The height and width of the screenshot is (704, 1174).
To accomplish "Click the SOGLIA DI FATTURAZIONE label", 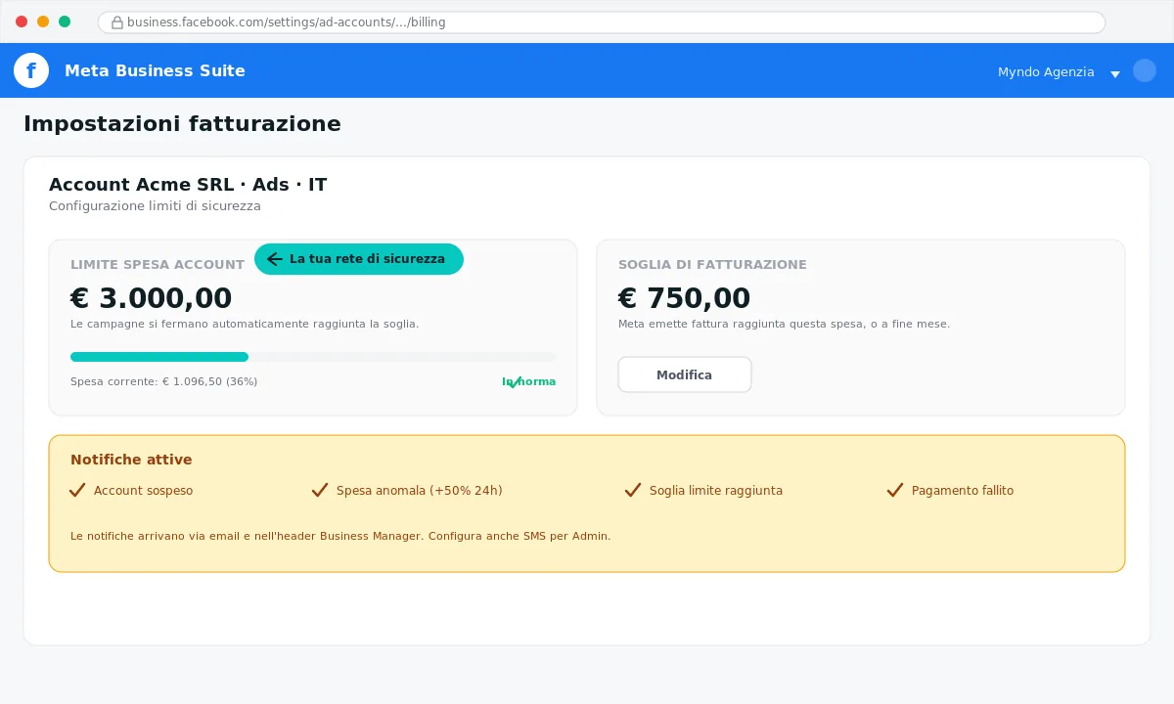I will coord(712,264).
